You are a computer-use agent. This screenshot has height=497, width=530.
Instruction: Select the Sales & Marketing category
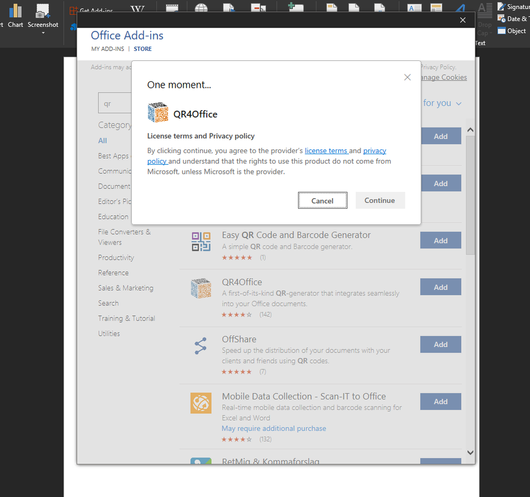pos(126,288)
